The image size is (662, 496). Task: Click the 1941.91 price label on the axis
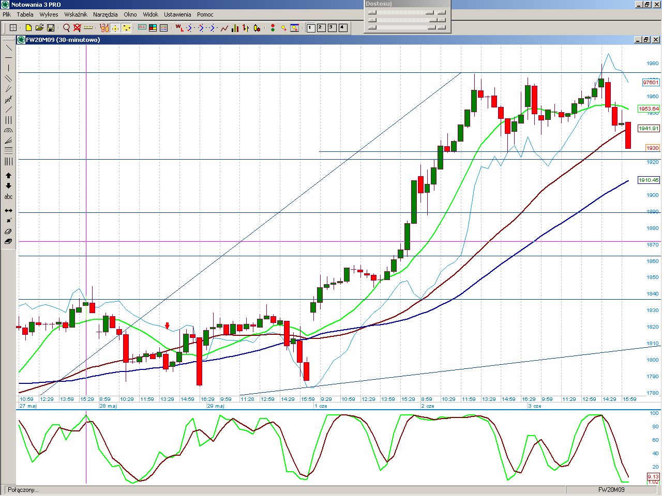(649, 128)
